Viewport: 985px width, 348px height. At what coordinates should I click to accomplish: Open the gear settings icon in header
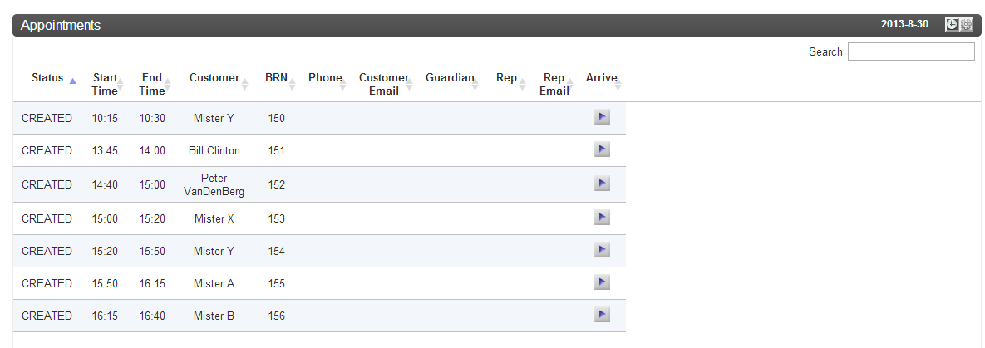[966, 24]
